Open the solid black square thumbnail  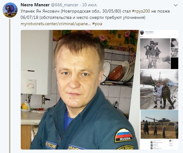[175, 63]
